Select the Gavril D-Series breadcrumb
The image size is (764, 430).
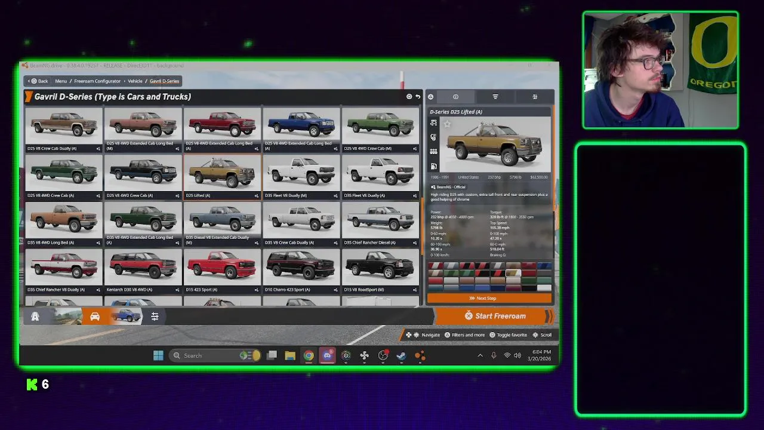164,81
